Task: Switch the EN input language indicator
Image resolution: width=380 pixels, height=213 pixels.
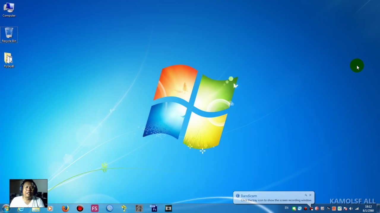Action: click(x=286, y=208)
